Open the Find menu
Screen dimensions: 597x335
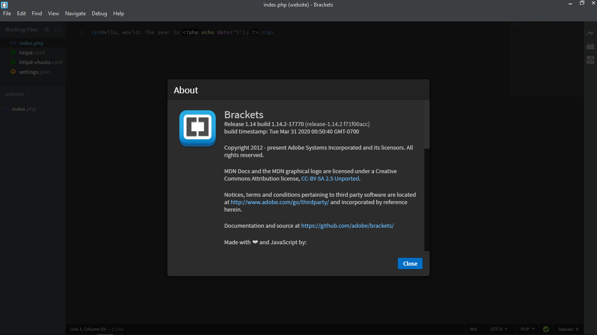pyautogui.click(x=37, y=14)
